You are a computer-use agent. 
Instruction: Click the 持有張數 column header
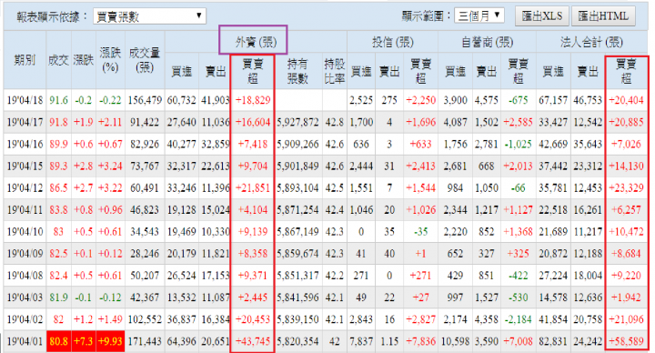click(x=297, y=71)
